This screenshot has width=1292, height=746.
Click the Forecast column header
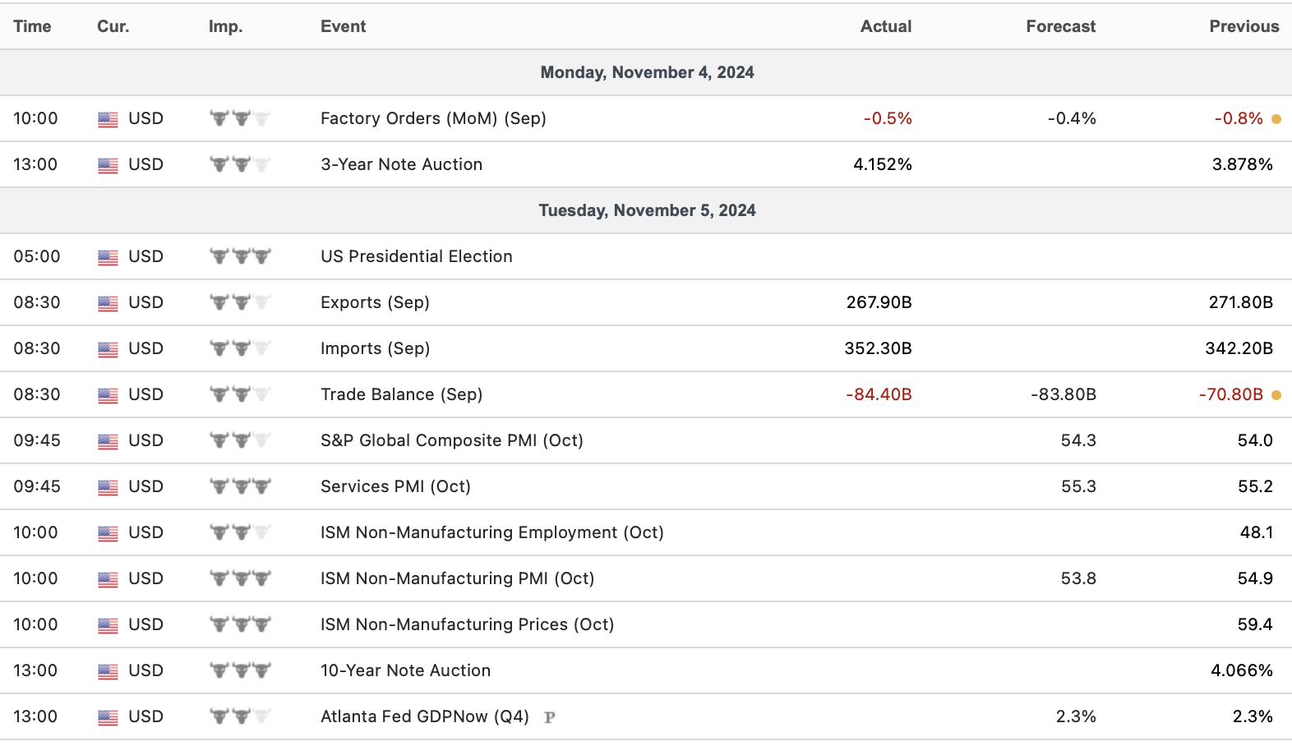tap(1060, 26)
